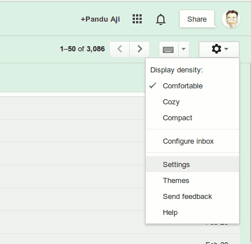Open the +Pandu Aji profile link
Image resolution: width=251 pixels, height=244 pixels.
click(x=100, y=19)
